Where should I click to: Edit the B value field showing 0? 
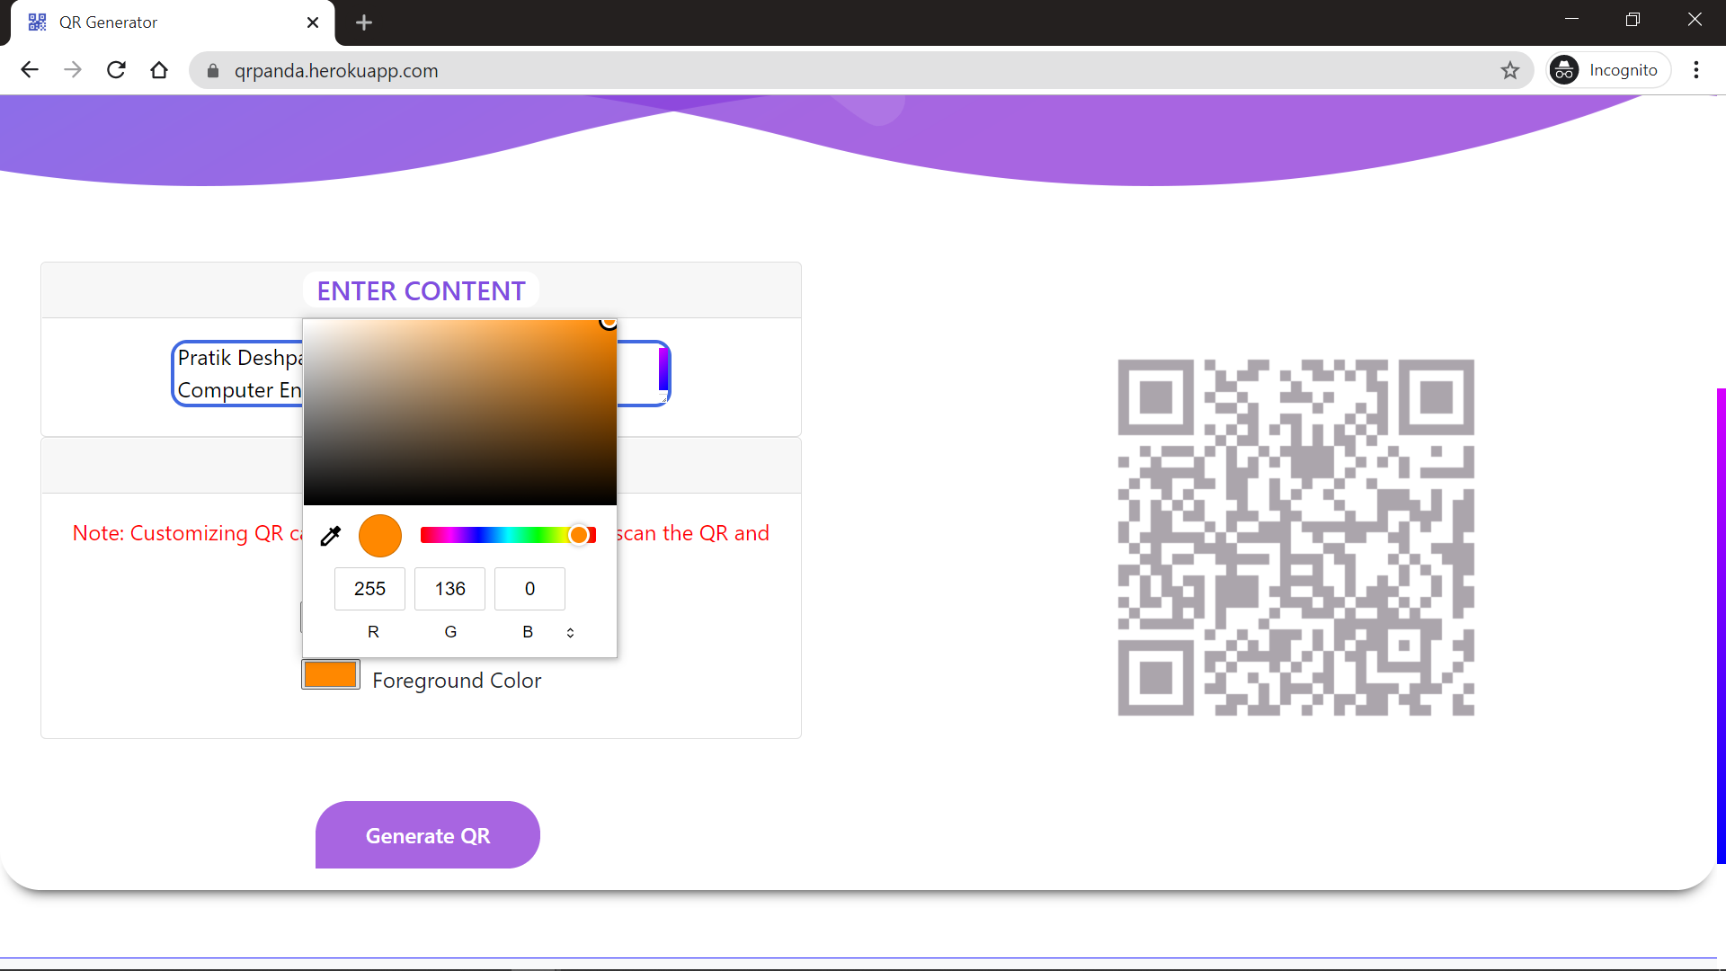click(529, 589)
